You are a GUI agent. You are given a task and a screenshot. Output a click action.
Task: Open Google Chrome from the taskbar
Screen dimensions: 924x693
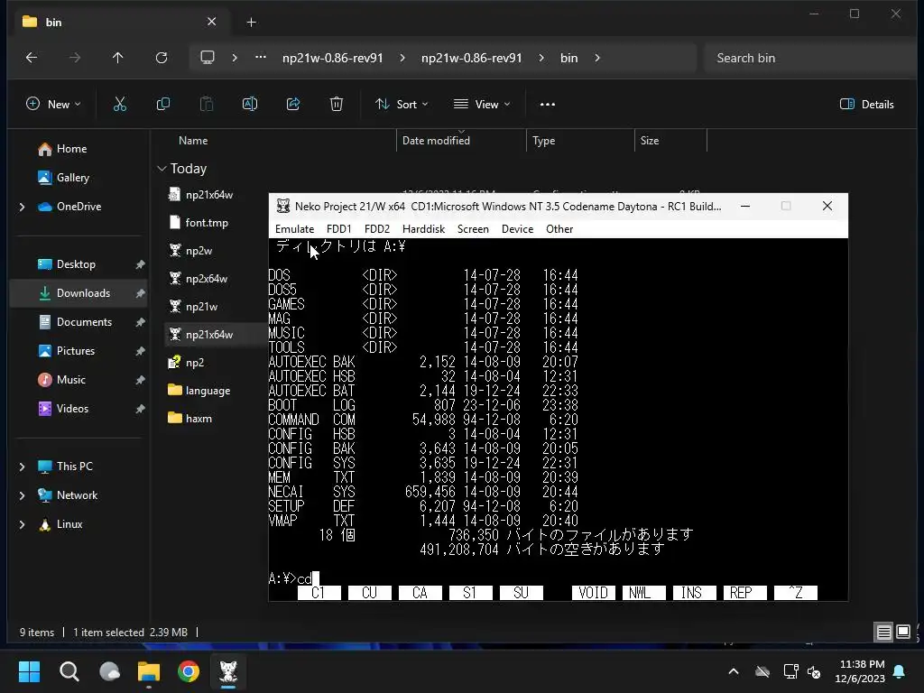coord(189,671)
